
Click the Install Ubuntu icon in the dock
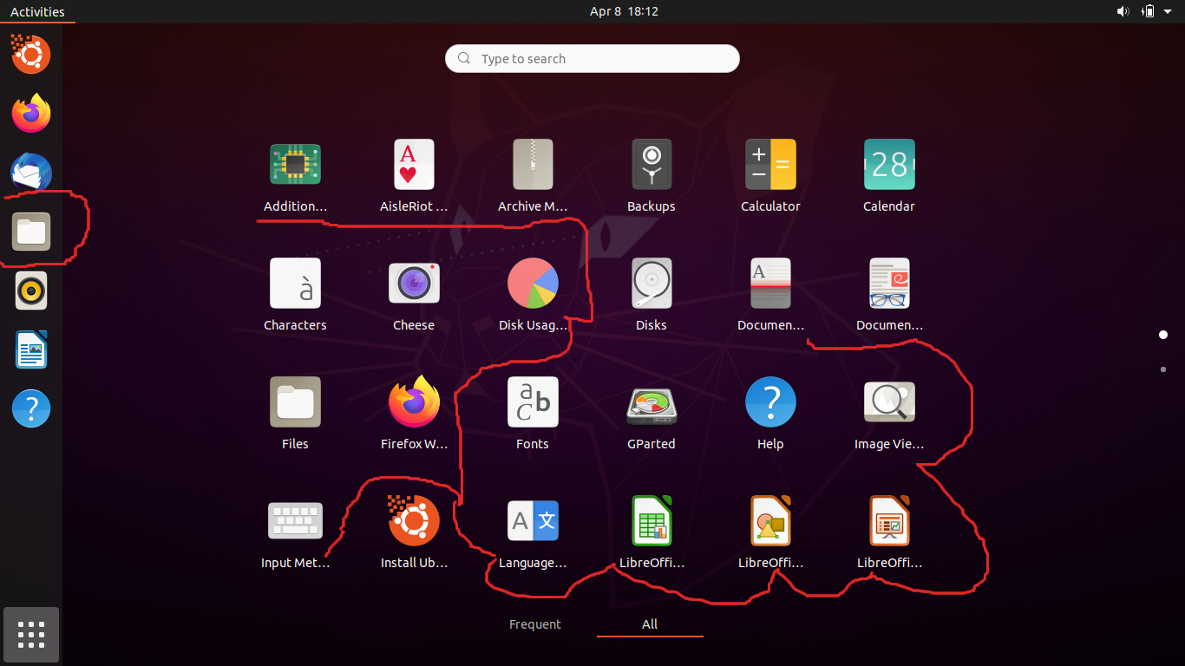pyautogui.click(x=31, y=55)
